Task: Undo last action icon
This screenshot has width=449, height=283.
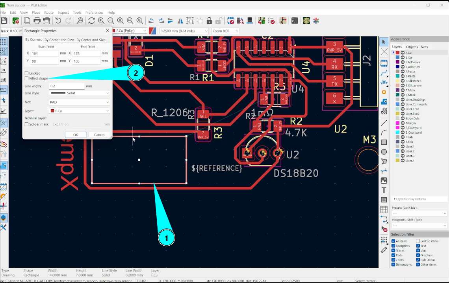Action: point(58,20)
